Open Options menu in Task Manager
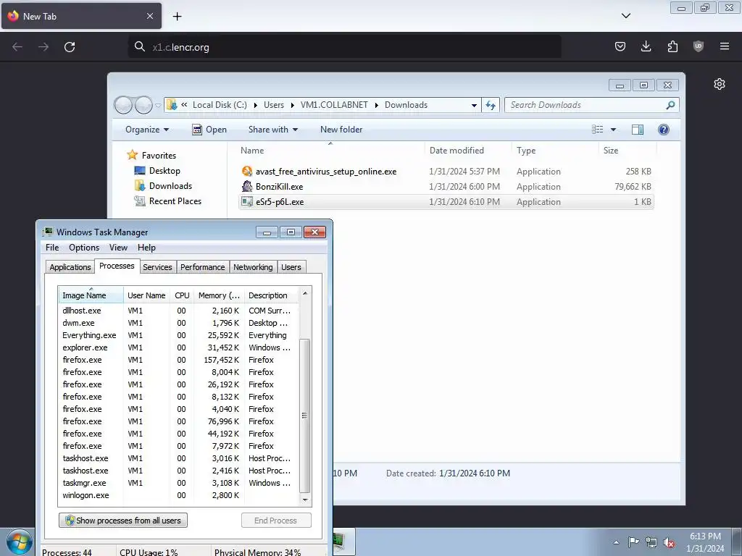 [84, 248]
